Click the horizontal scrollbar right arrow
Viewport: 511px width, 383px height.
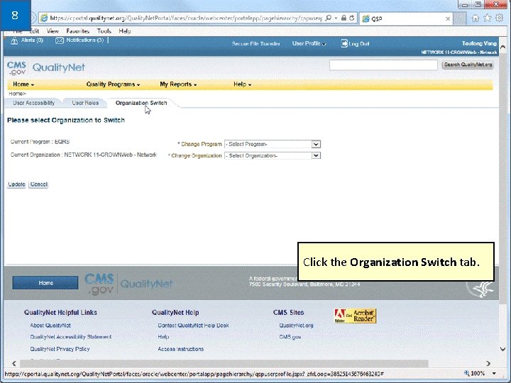click(x=488, y=363)
